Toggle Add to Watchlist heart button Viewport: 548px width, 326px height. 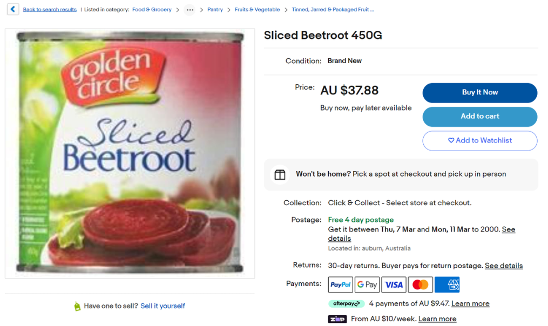pyautogui.click(x=479, y=140)
